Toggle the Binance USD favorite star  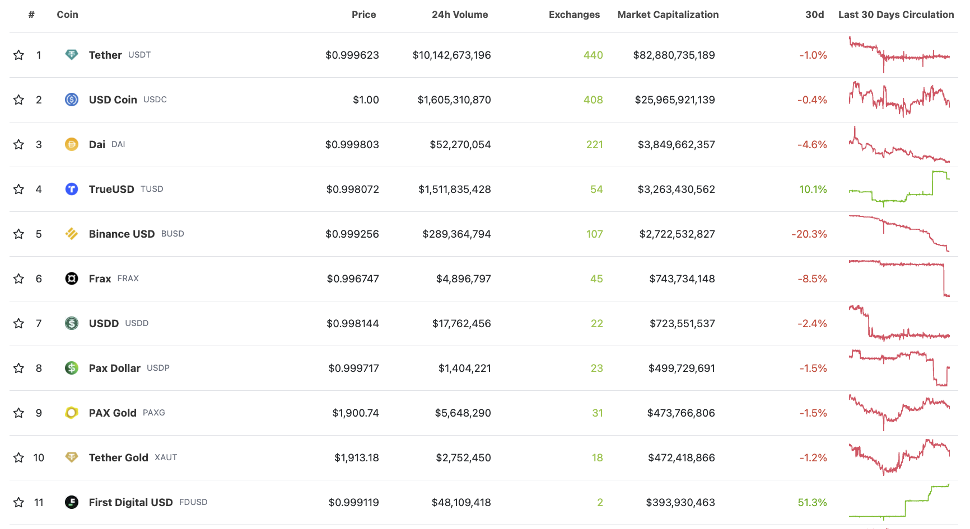coord(19,234)
